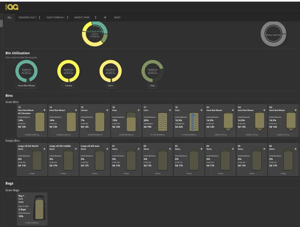
Task: Click the plus icon on bin 15 Canola
Action: click(x=107, y=110)
